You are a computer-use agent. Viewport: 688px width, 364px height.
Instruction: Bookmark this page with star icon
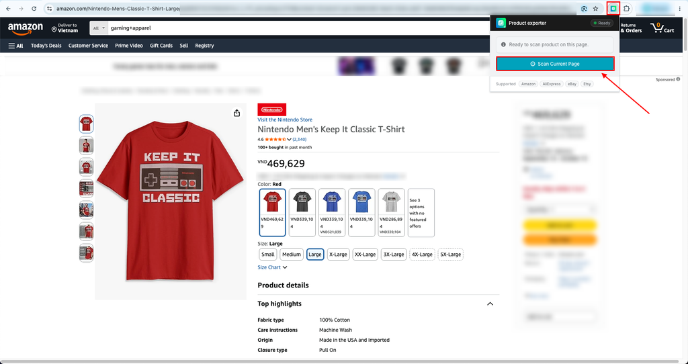pyautogui.click(x=595, y=9)
